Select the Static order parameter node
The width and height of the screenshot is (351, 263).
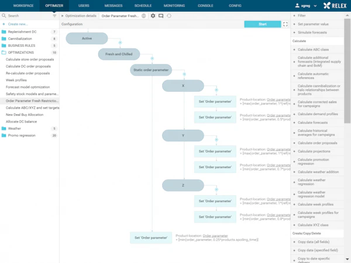pos(151,70)
